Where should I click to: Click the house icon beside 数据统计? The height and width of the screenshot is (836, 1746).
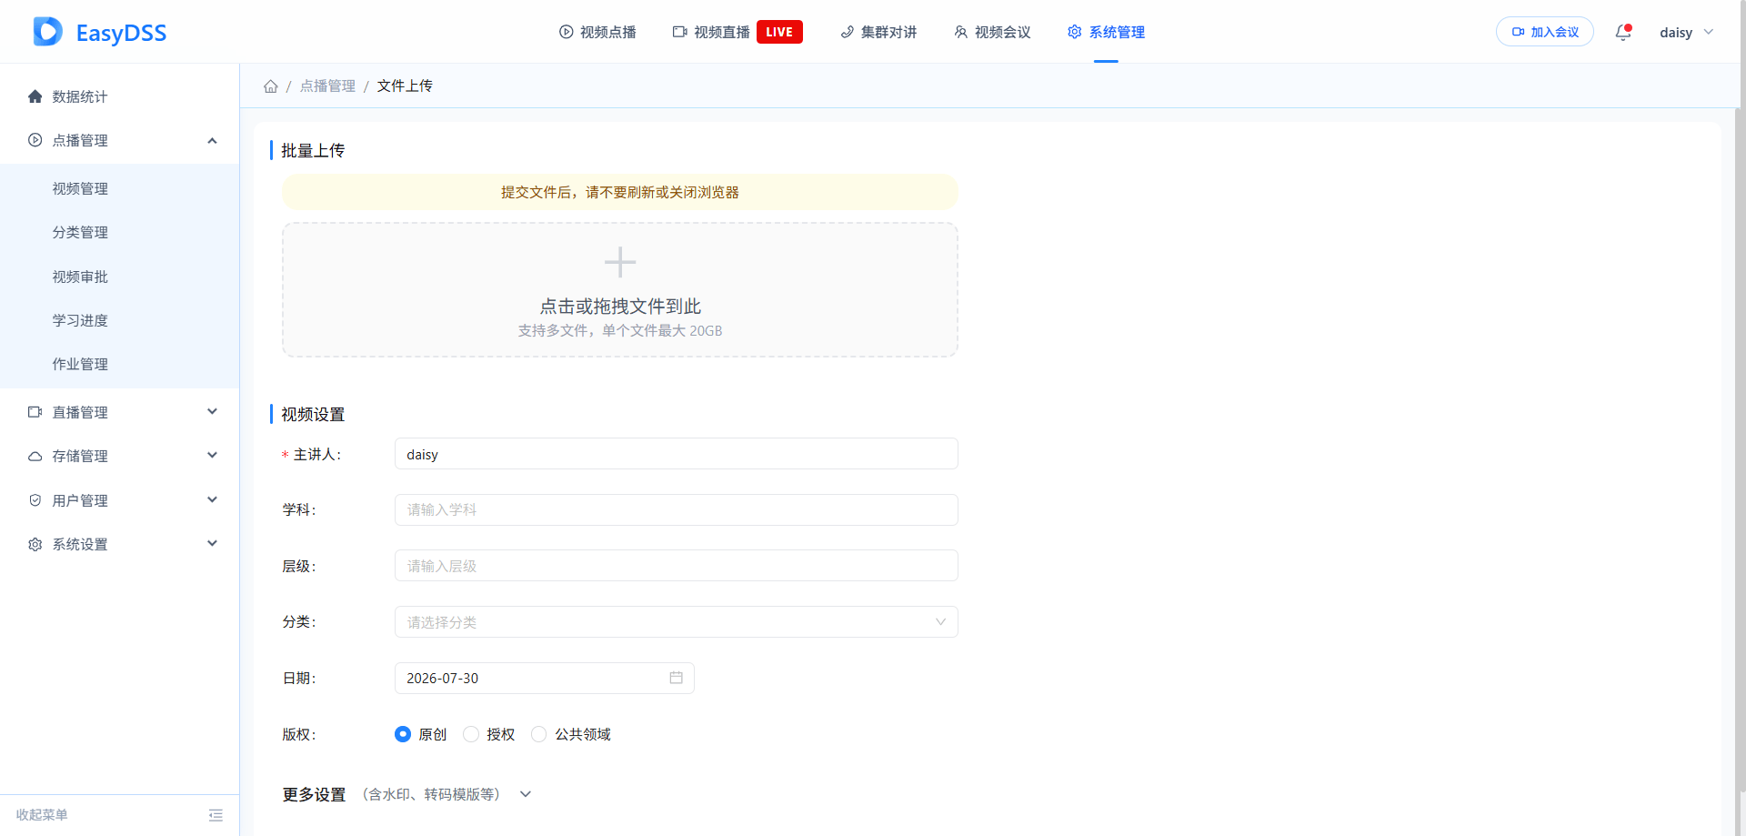pyautogui.click(x=35, y=96)
